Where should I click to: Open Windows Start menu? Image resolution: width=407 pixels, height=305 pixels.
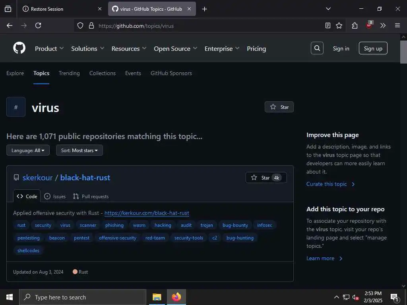10,297
